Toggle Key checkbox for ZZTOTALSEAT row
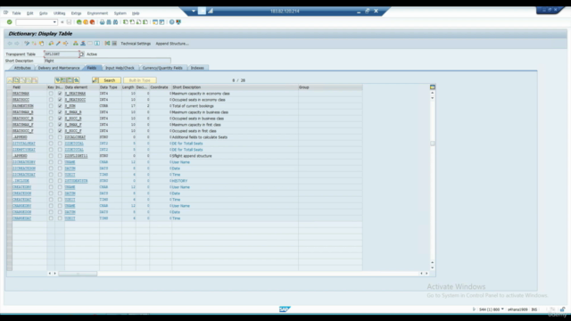Viewport: 571px width, 321px height. [x=51, y=144]
